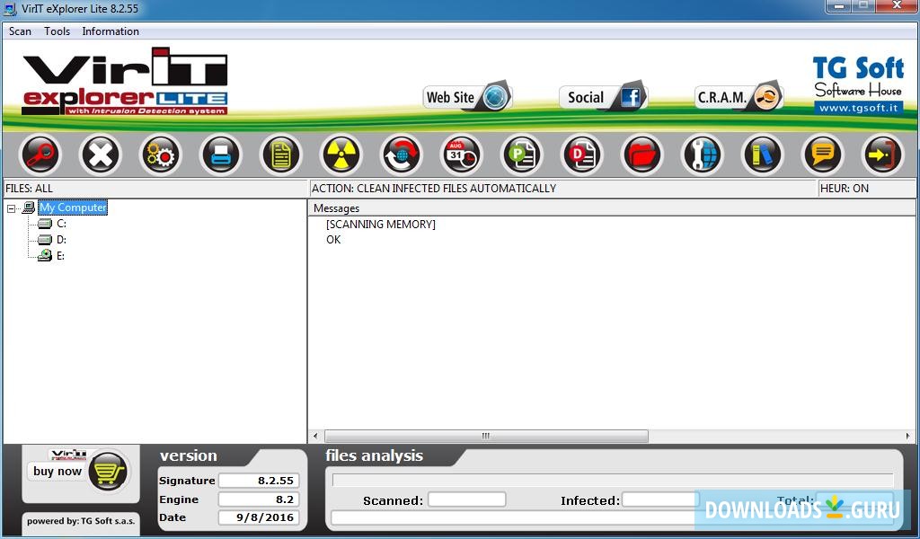Start scan with the magnifier icon

(40, 155)
